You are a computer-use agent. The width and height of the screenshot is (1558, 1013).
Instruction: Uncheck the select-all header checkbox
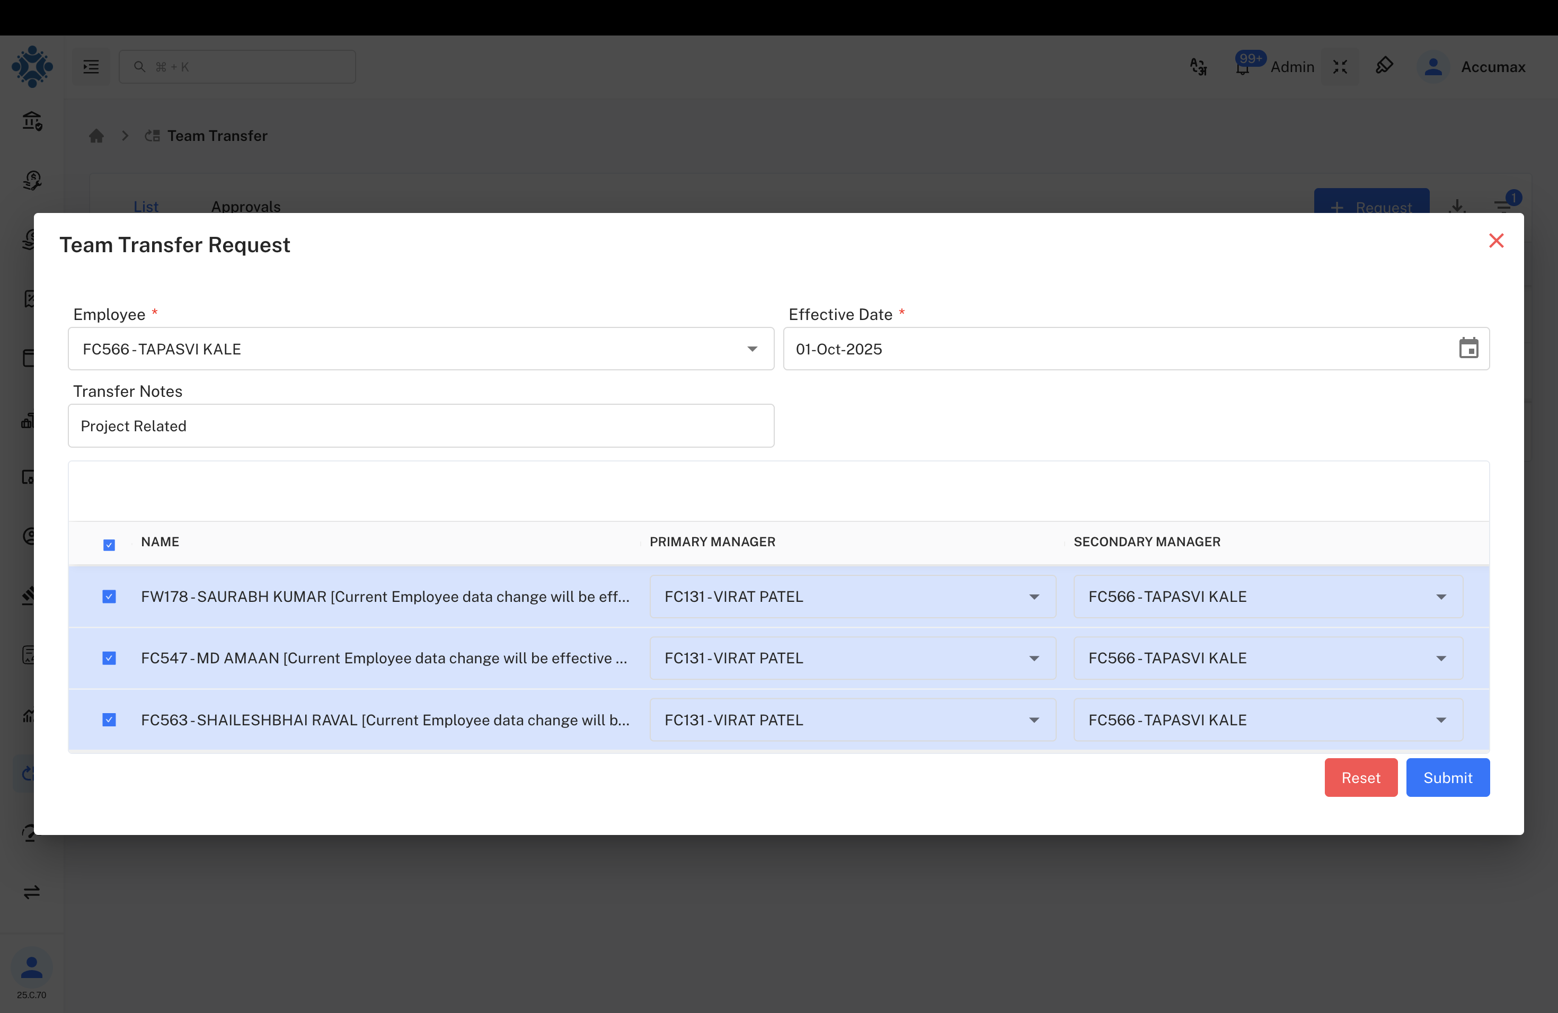pyautogui.click(x=109, y=545)
